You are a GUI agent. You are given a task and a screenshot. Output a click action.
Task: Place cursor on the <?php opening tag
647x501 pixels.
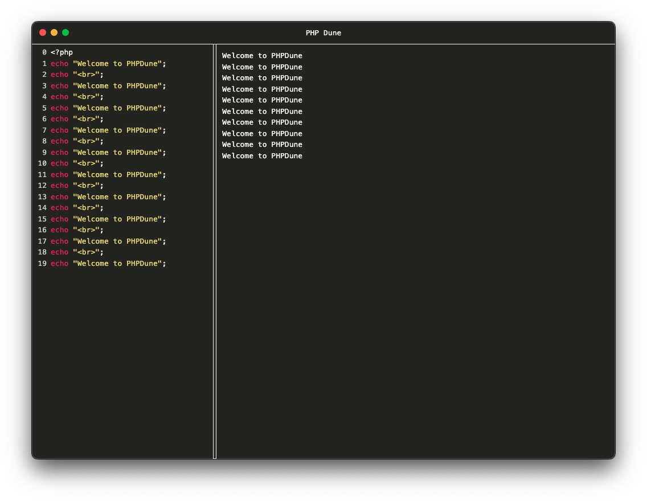[62, 52]
